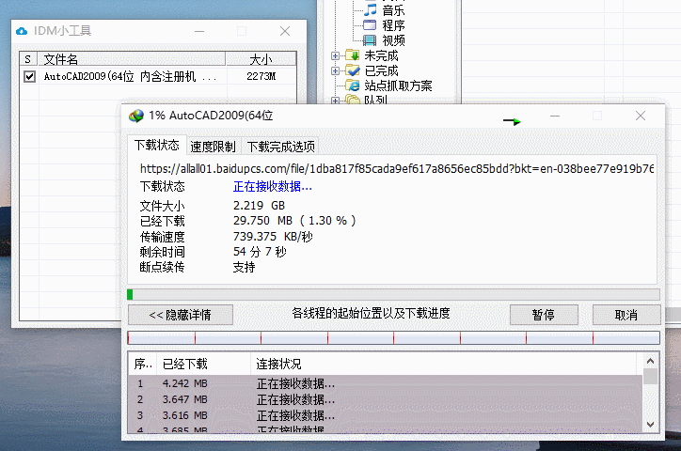Click the IDM icon in download dialog title
This screenshot has height=451, width=681.
[x=139, y=116]
